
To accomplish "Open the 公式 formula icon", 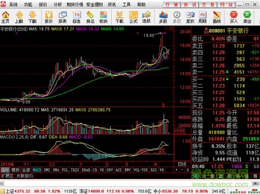I will tap(134, 17).
